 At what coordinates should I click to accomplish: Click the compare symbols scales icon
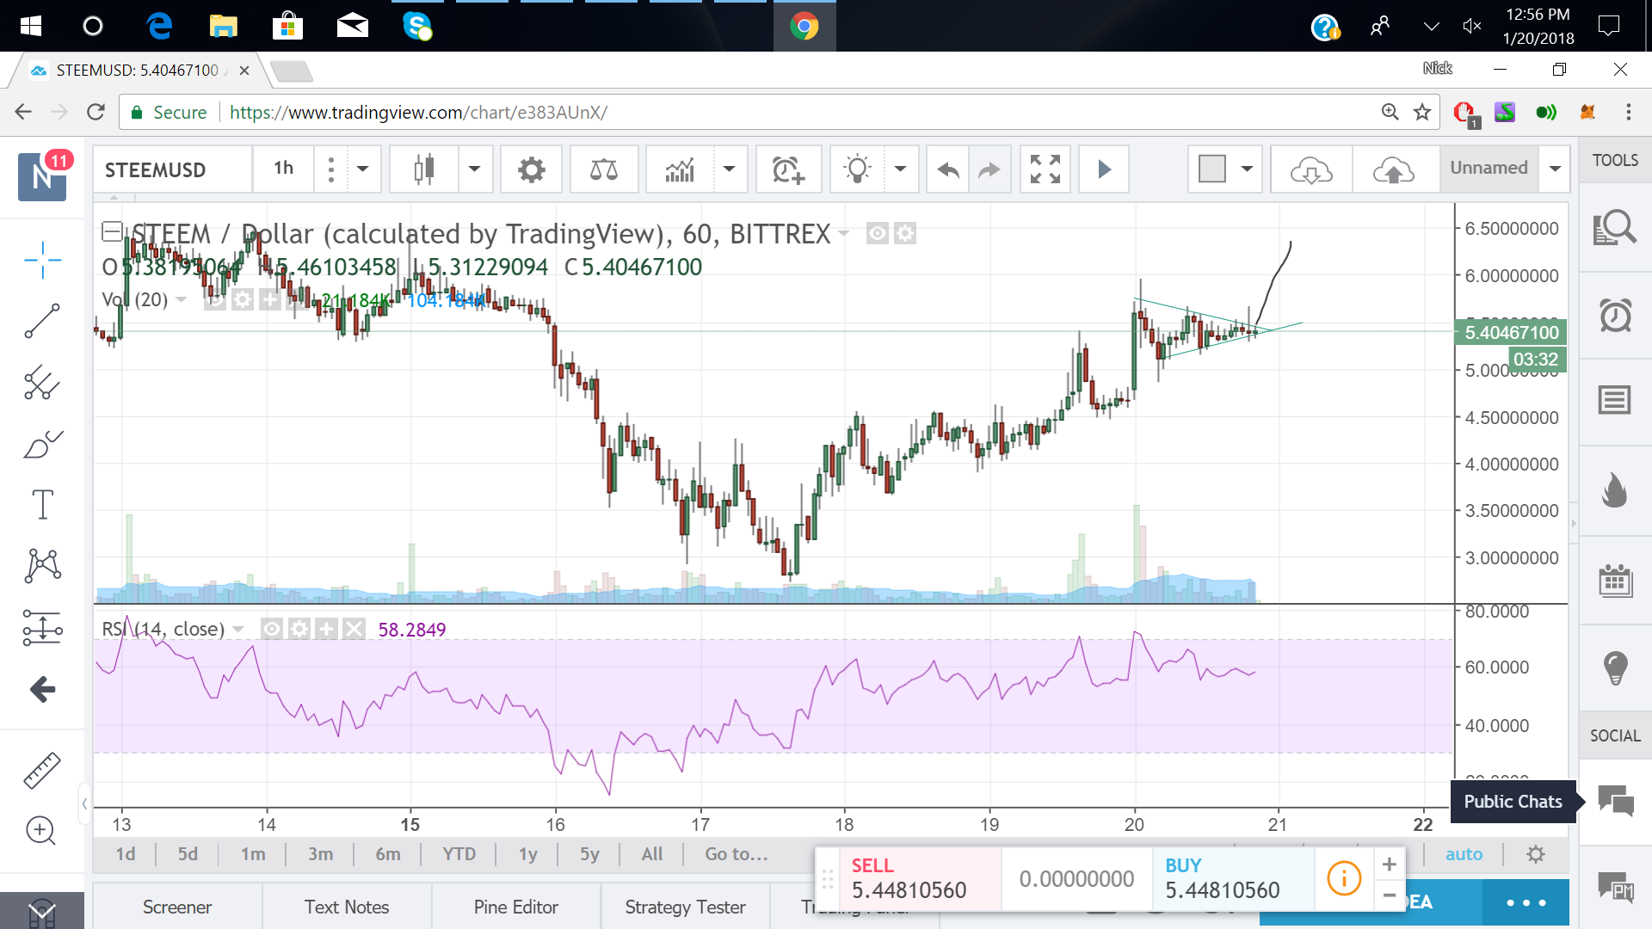click(603, 169)
